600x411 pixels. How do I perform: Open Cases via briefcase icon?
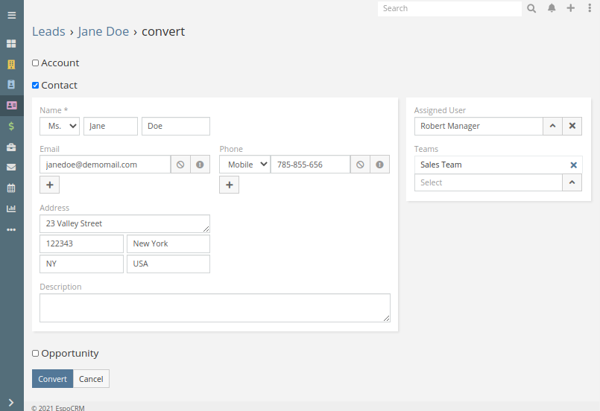(x=11, y=147)
